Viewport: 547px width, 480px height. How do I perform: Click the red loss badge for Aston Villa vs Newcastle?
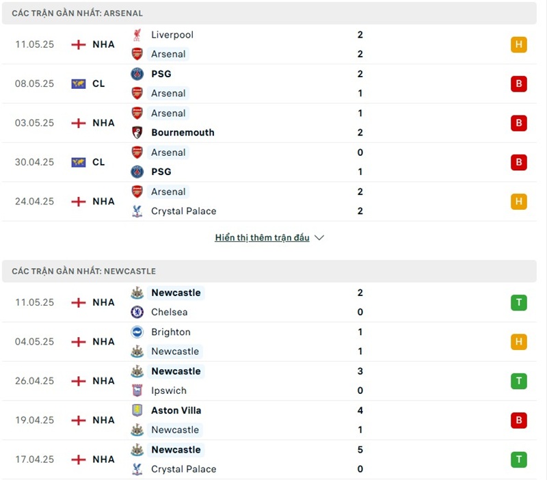click(519, 421)
